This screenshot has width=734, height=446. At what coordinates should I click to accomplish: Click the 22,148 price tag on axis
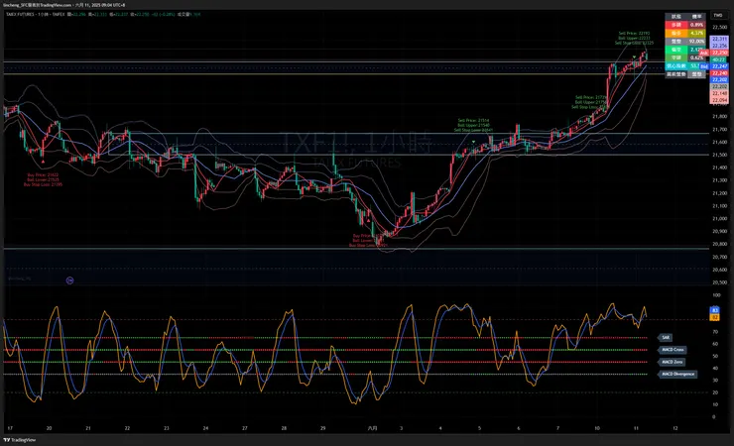[719, 93]
